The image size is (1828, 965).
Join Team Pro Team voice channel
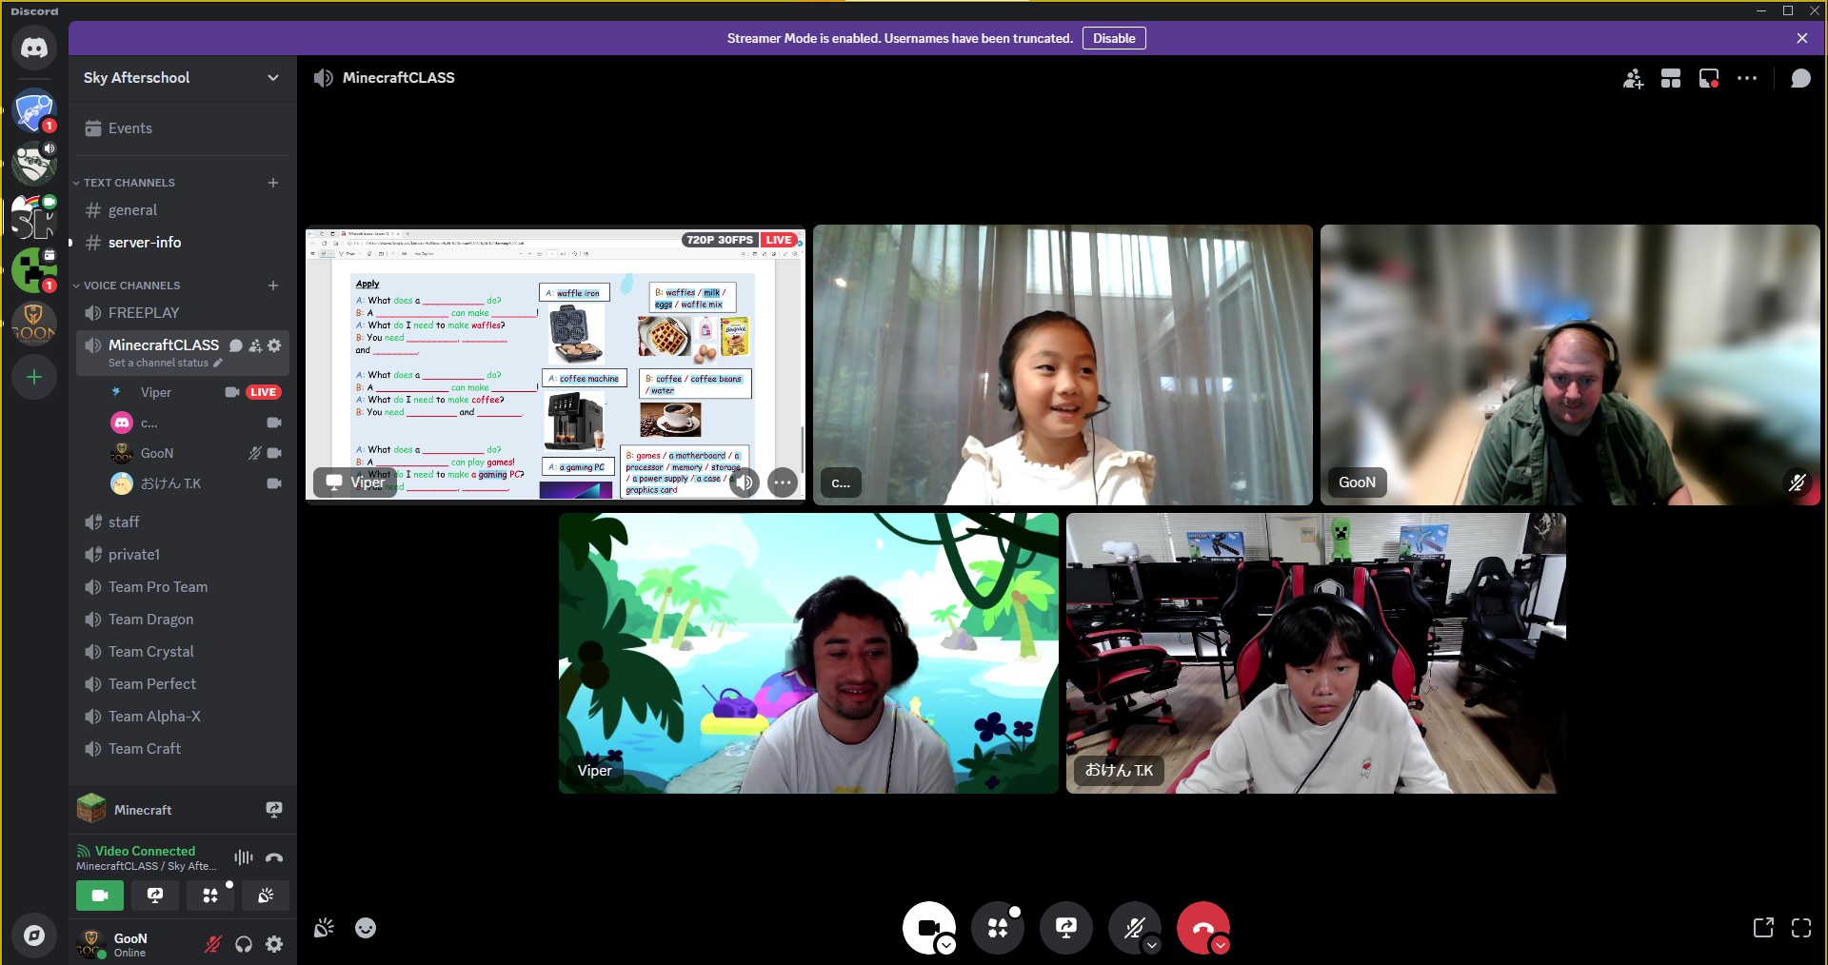182,587
